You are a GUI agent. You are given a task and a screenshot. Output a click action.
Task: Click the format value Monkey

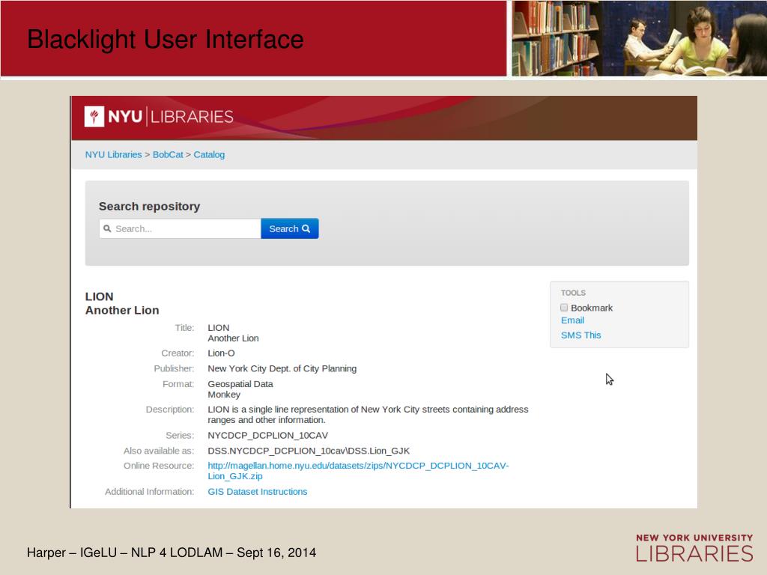point(224,395)
